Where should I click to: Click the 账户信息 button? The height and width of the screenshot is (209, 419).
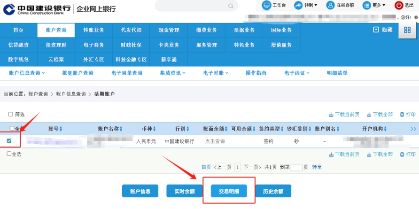[140, 191]
